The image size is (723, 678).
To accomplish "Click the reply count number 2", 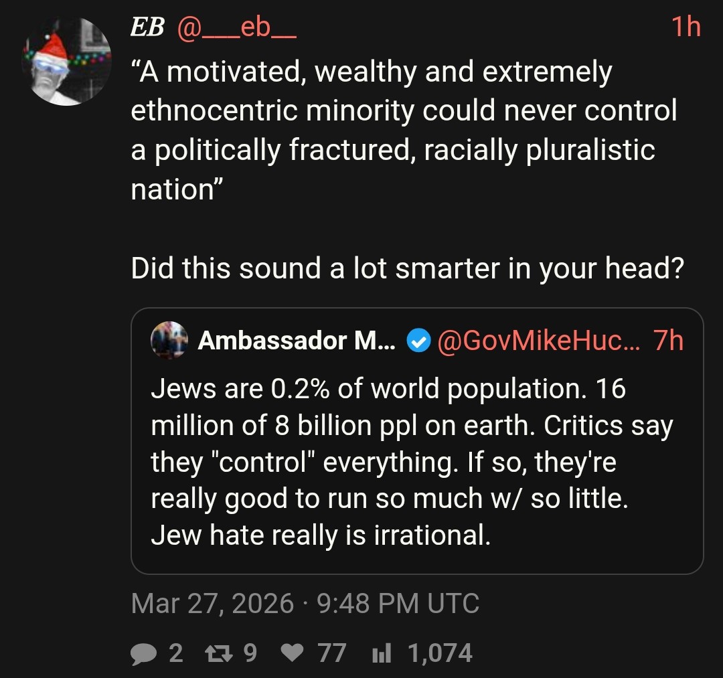I will [x=175, y=653].
